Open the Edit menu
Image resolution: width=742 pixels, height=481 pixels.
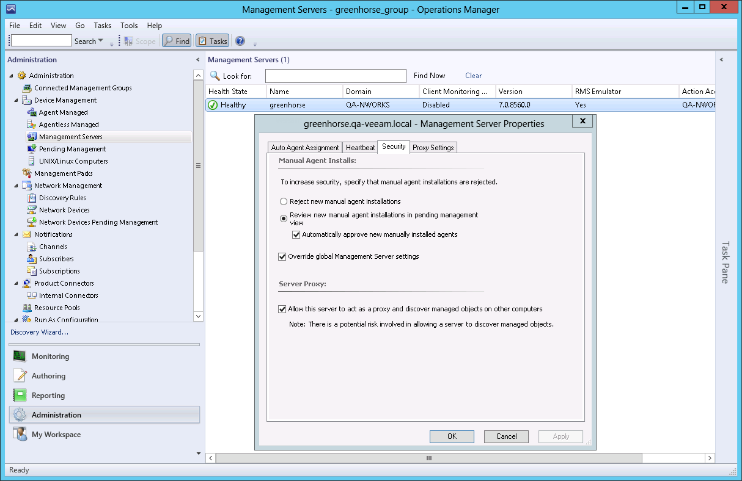[x=35, y=26]
